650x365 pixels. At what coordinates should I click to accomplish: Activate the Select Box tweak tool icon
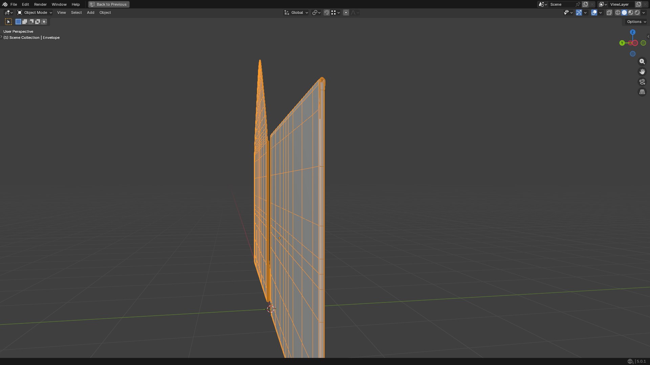pyautogui.click(x=8, y=22)
